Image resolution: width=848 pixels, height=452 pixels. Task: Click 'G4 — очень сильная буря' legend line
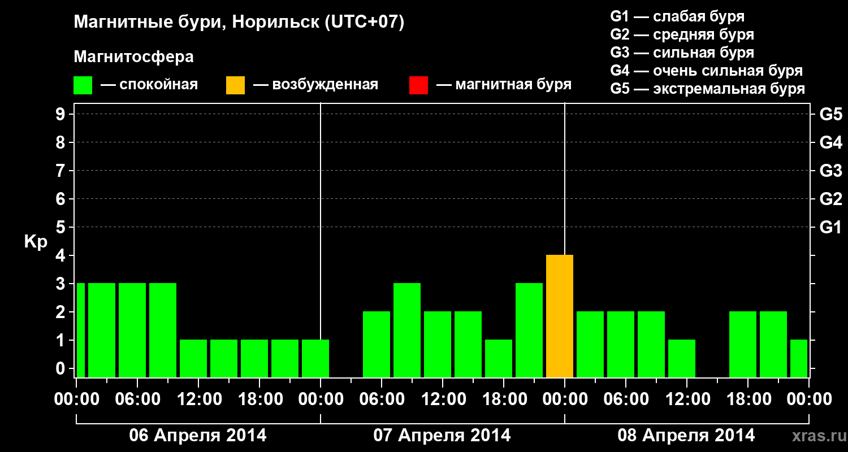tap(707, 71)
